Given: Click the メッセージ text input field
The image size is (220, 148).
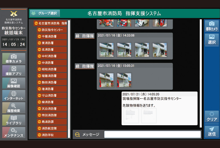Looking at the screenshot, I should coord(152,134).
